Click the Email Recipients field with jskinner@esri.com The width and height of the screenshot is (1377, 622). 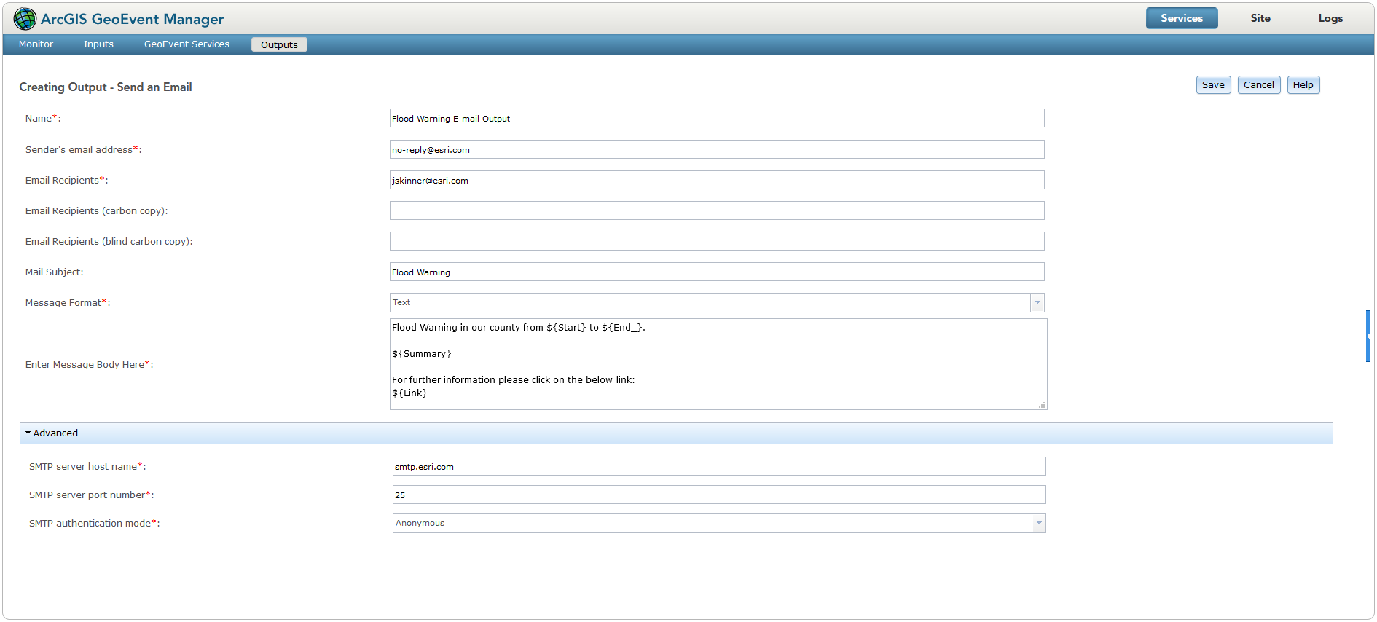(717, 181)
